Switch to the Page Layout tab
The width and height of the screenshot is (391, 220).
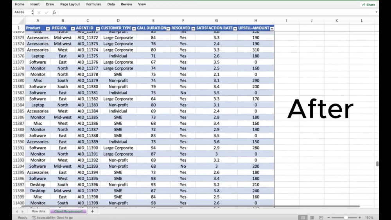(x=70, y=4)
